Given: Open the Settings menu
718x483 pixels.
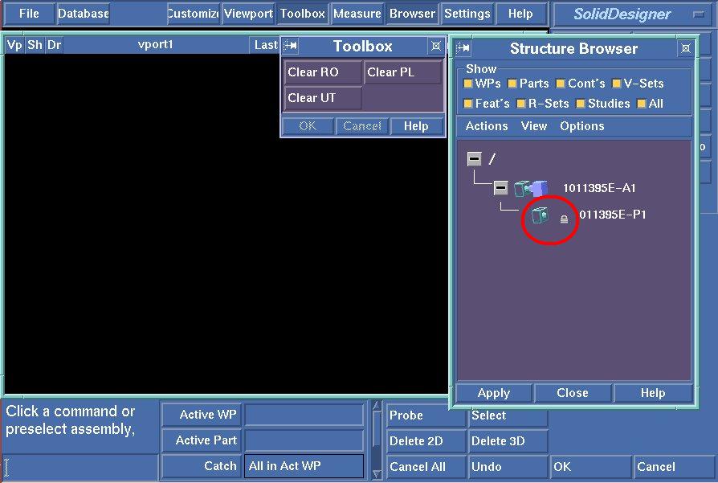Looking at the screenshot, I should click(467, 14).
